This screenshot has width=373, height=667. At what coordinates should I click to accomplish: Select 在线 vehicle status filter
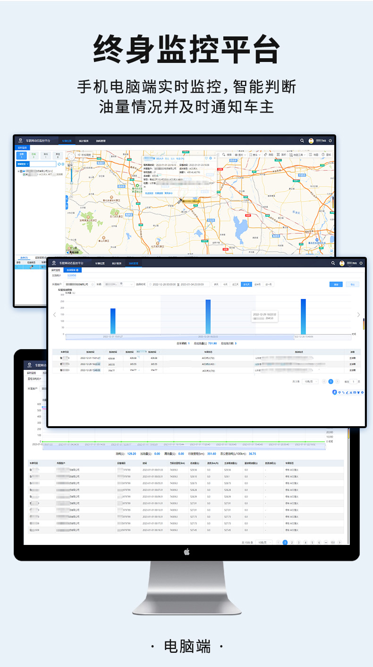(x=34, y=156)
